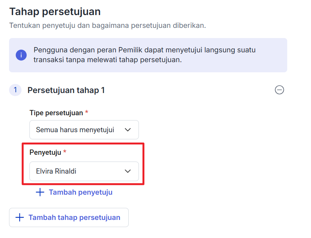Click the Tambah penyetuju link
Image resolution: width=311 pixels, height=238 pixels.
[80, 192]
